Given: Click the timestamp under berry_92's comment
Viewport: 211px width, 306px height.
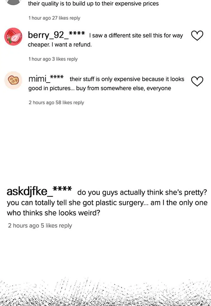Looking at the screenshot, I should (39, 59).
